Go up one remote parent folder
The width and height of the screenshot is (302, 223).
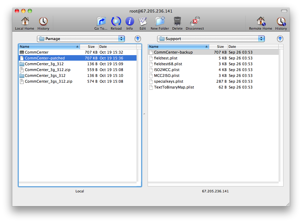(x=280, y=39)
